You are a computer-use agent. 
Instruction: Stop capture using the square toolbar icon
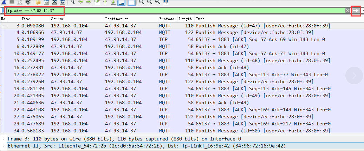[12, 2]
